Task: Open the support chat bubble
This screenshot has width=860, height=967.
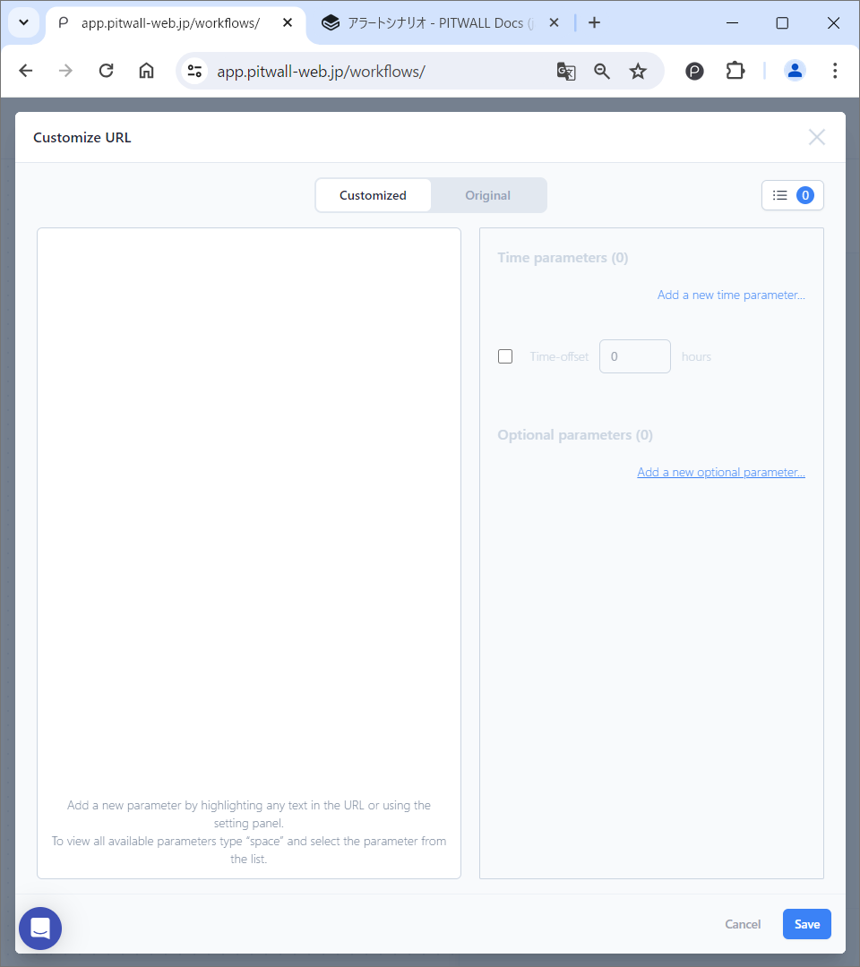Action: [39, 928]
